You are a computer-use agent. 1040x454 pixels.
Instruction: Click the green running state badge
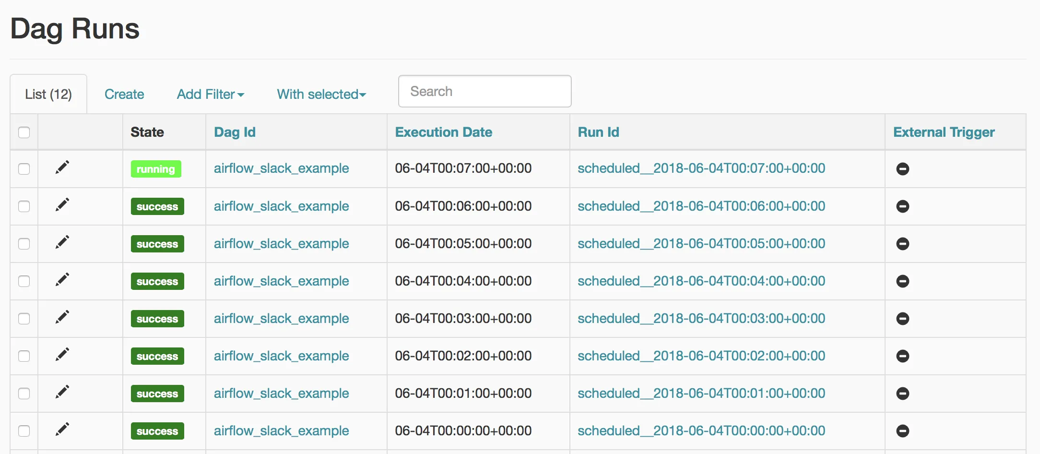point(156,169)
